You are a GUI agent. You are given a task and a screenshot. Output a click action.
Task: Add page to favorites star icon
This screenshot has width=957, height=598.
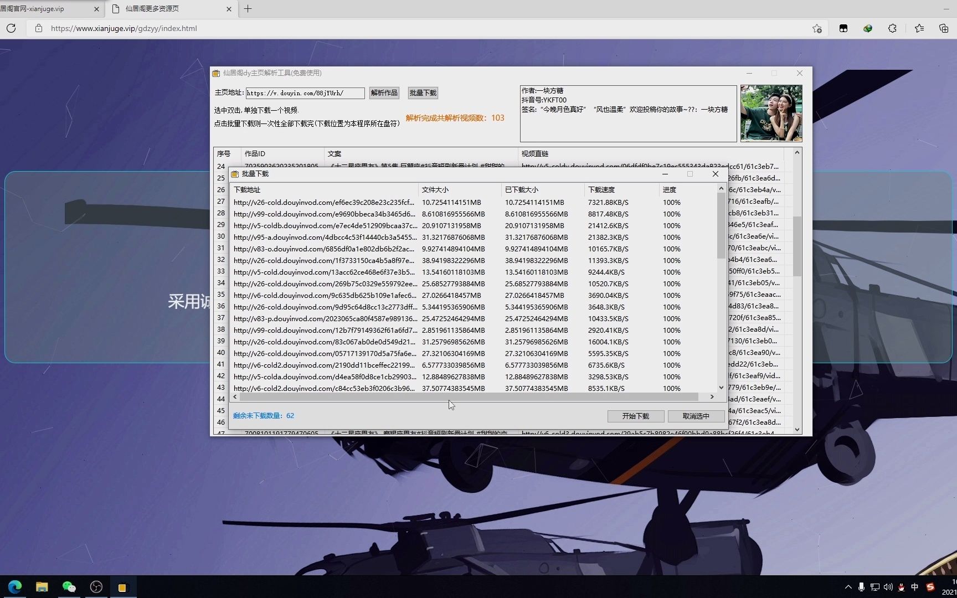(817, 28)
